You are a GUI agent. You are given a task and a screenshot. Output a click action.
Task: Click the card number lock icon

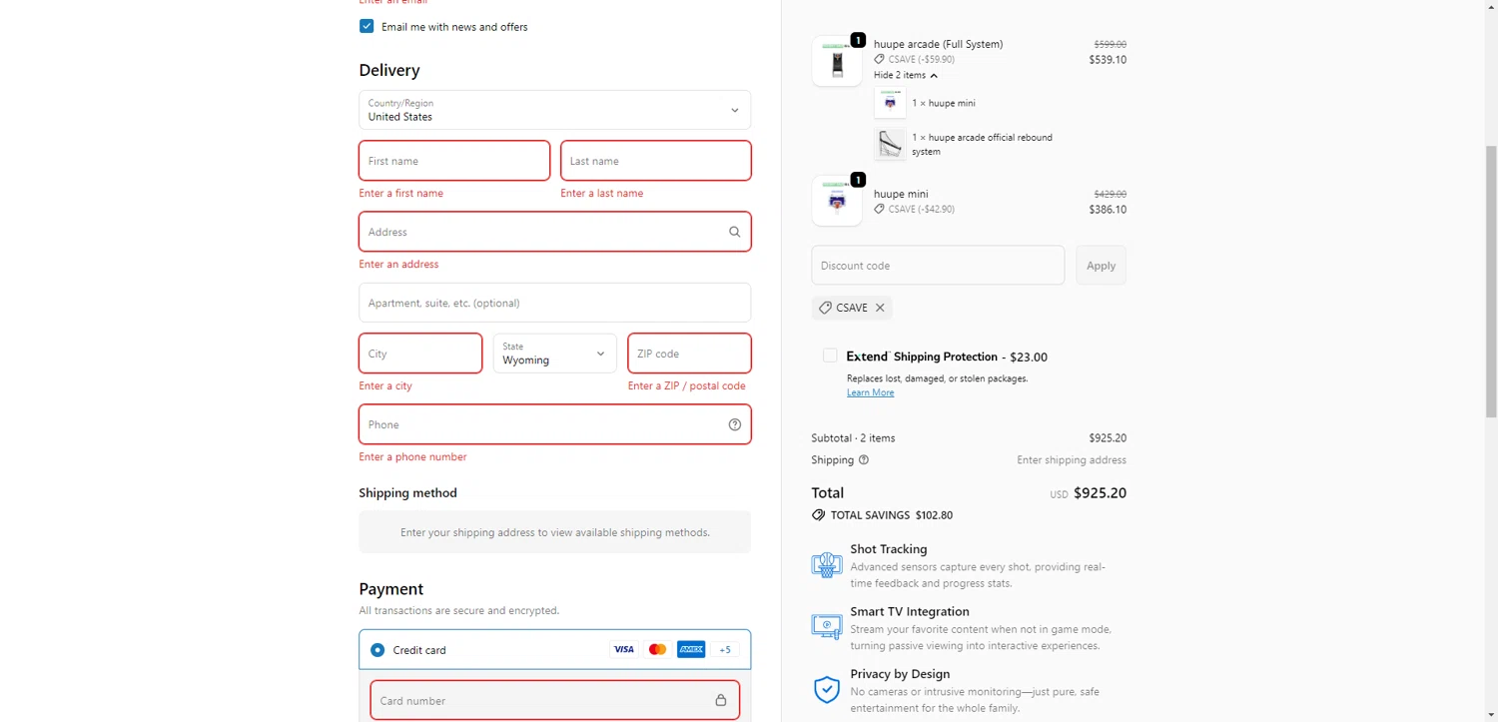point(721,700)
